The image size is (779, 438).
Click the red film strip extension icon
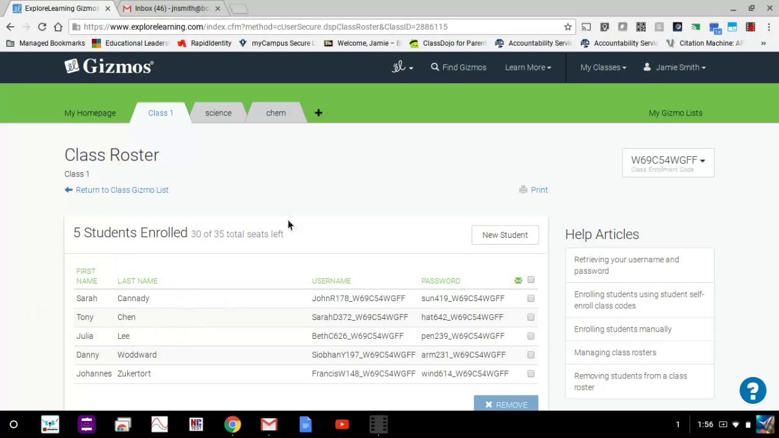tap(750, 27)
